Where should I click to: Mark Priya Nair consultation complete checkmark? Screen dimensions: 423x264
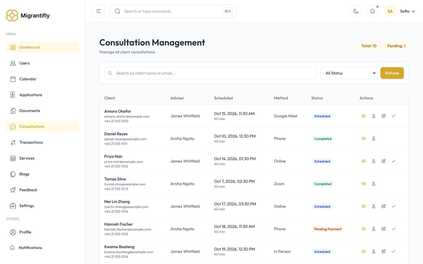(393, 161)
